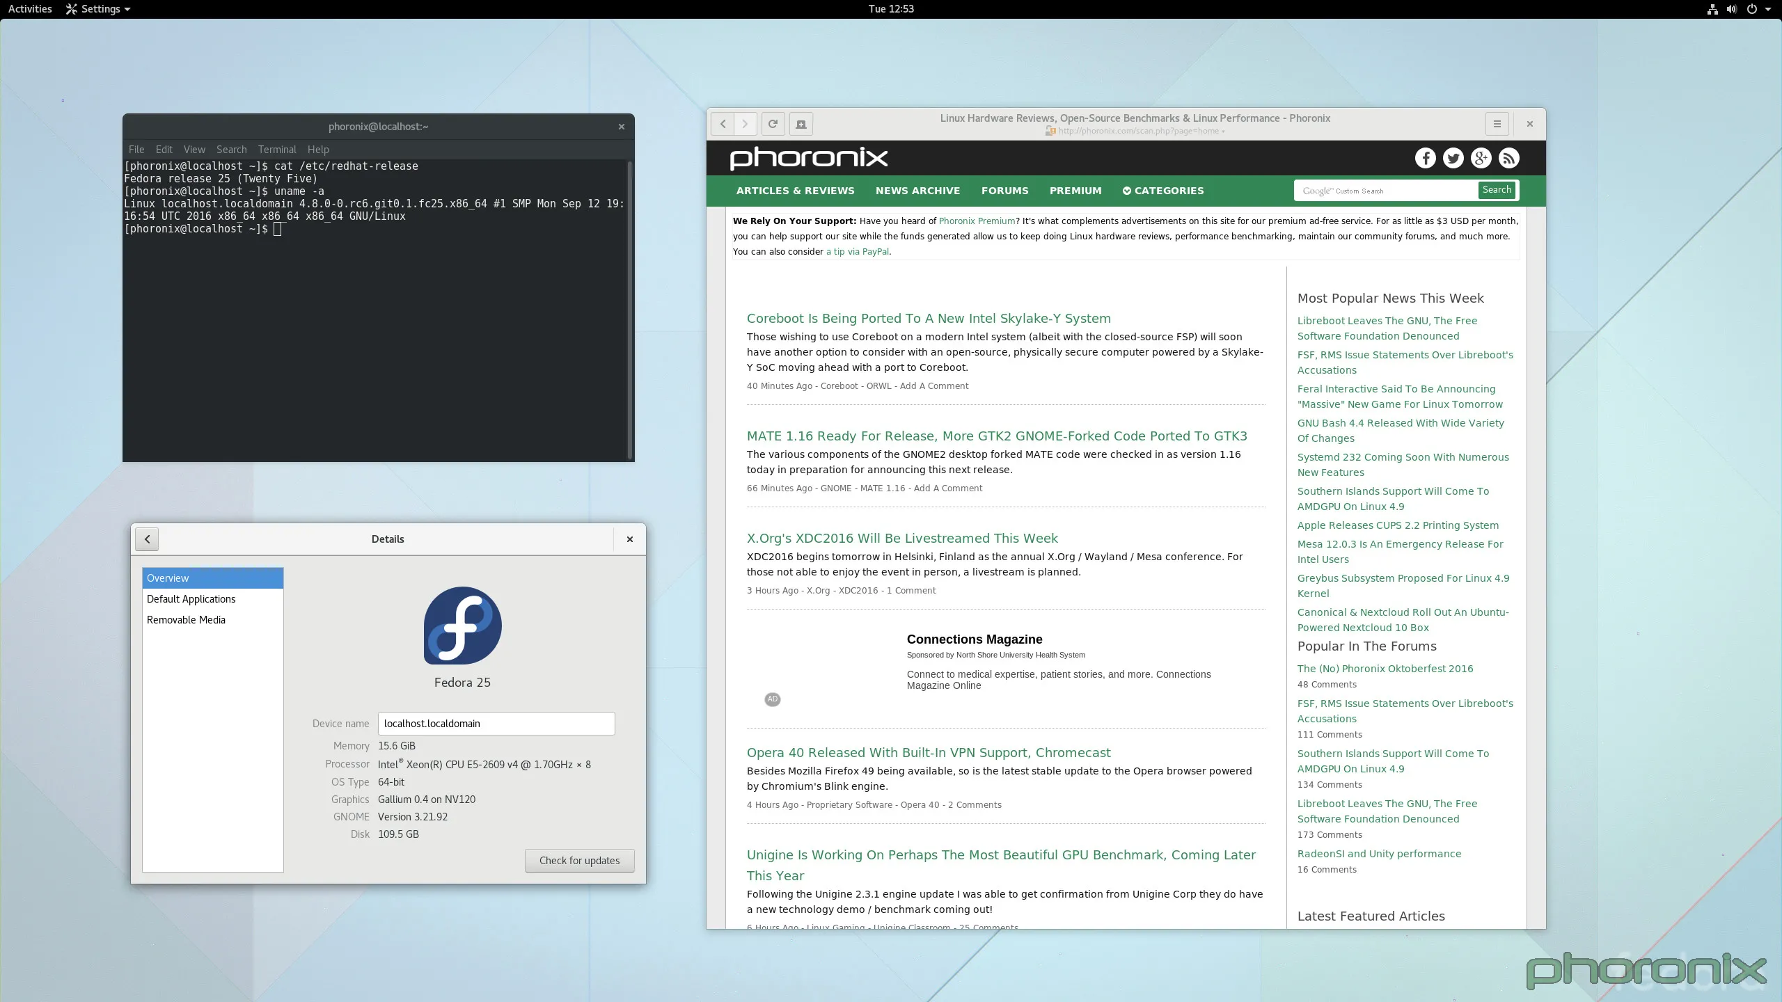Close the terminal window
This screenshot has width=1782, height=1002.
(x=622, y=127)
